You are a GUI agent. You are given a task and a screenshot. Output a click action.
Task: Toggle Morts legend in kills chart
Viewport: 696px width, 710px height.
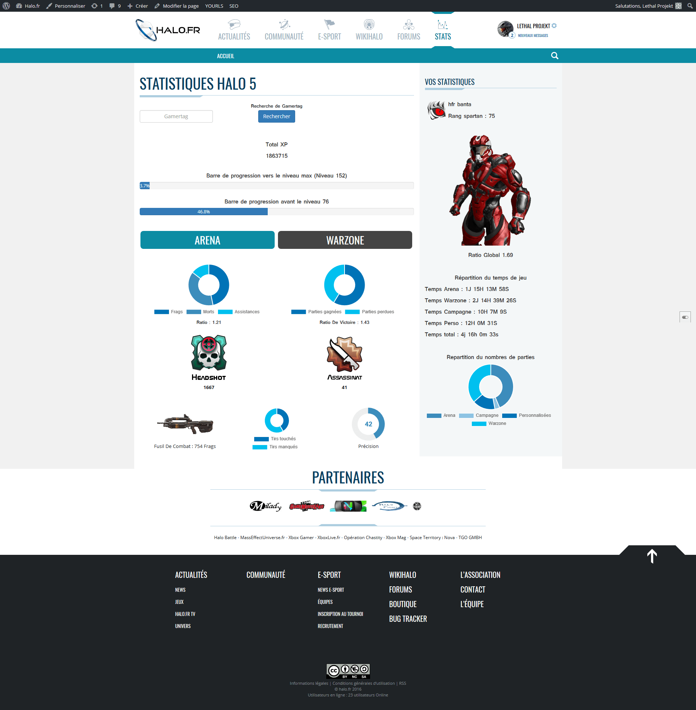[x=200, y=312]
